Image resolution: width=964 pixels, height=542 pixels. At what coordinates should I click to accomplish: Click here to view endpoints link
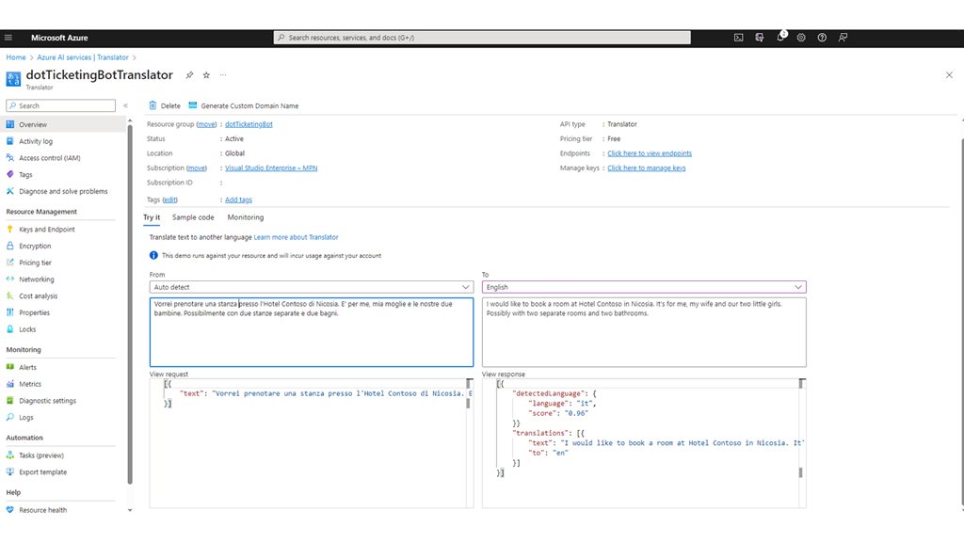tap(650, 153)
